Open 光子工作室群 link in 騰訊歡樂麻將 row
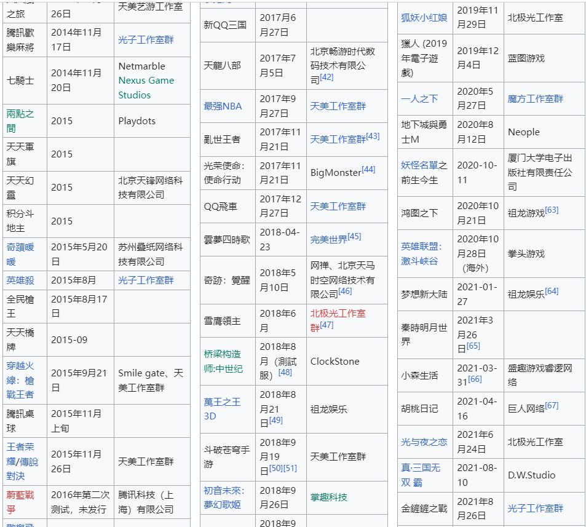 pos(146,39)
